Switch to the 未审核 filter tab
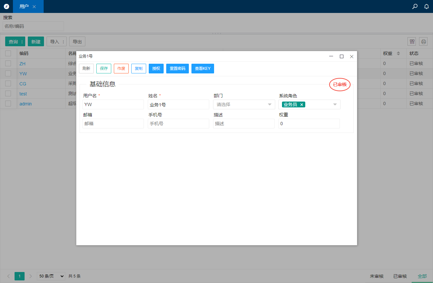Screen dimensions: 433x283 376,276
